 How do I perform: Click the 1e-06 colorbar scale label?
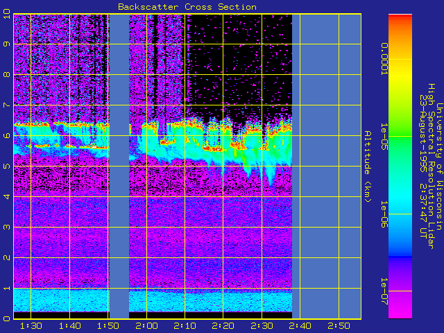point(384,214)
